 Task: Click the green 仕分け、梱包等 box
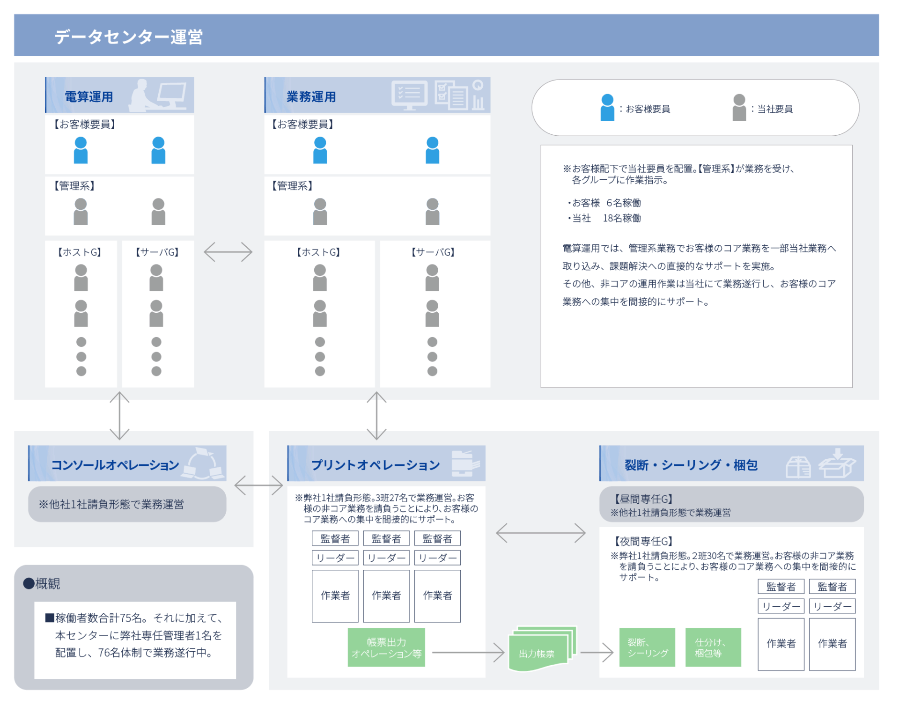(713, 647)
